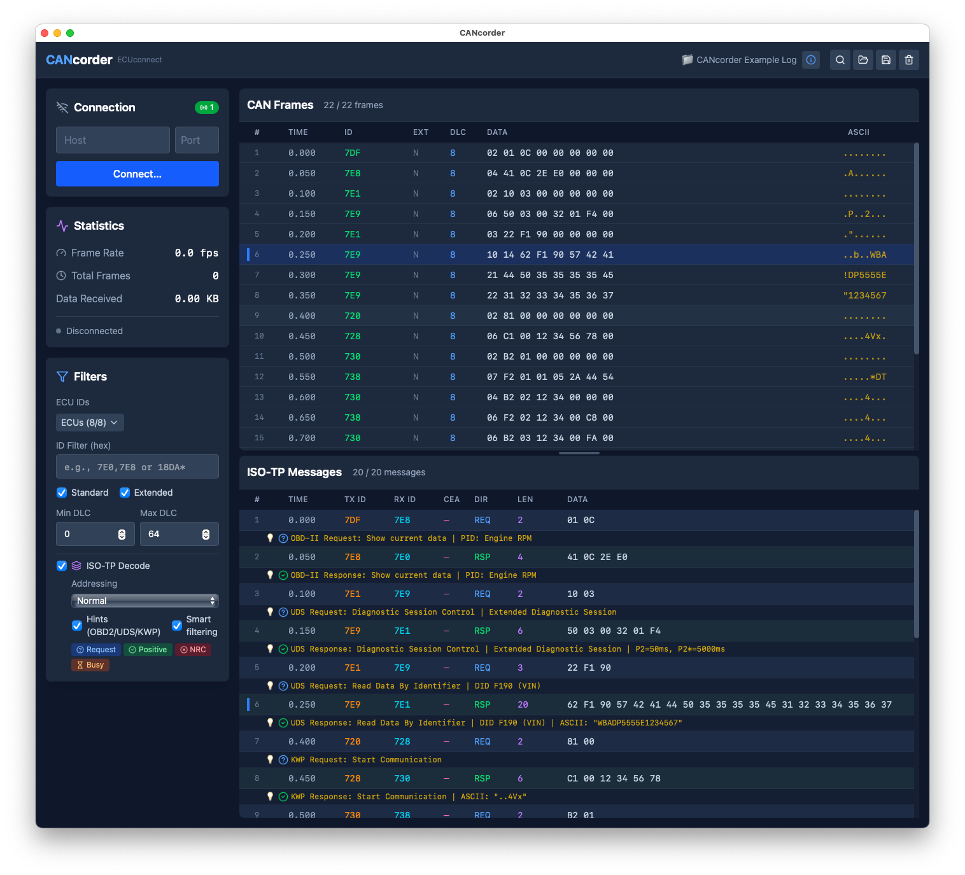Image resolution: width=965 pixels, height=875 pixels.
Task: Click the ID Filter hex input field
Action: click(x=137, y=467)
